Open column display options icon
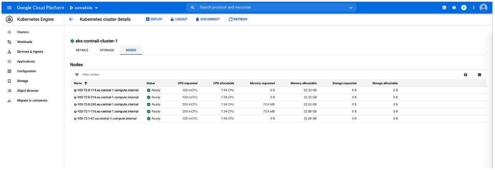Viewport: 495px width, 170px height. (x=479, y=75)
